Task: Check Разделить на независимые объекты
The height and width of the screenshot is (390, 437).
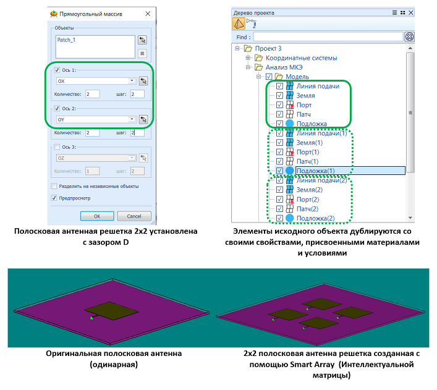Action: pos(54,185)
